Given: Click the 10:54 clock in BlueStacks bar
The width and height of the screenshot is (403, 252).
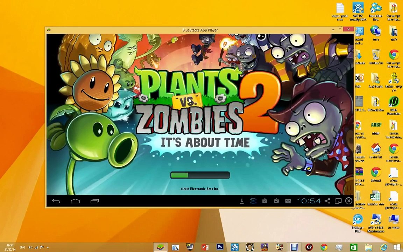Looking at the screenshot, I should [x=309, y=201].
